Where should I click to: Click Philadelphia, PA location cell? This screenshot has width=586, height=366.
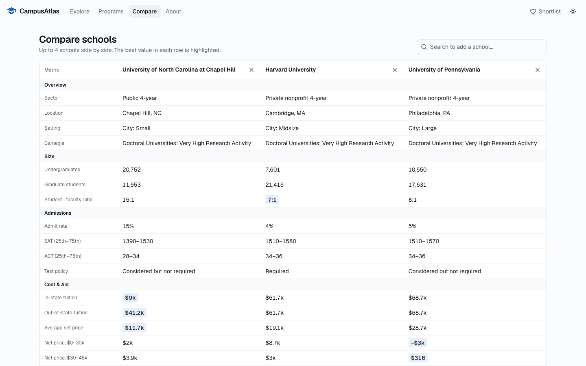point(429,113)
